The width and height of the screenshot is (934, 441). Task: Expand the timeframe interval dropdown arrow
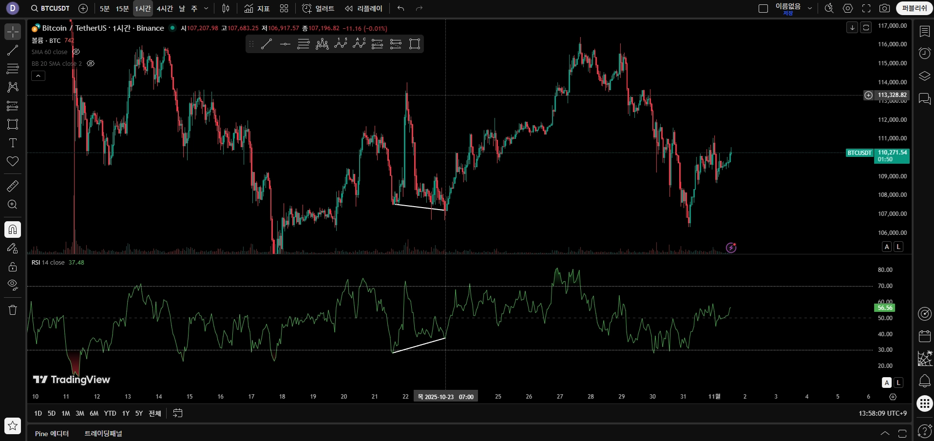tap(206, 8)
